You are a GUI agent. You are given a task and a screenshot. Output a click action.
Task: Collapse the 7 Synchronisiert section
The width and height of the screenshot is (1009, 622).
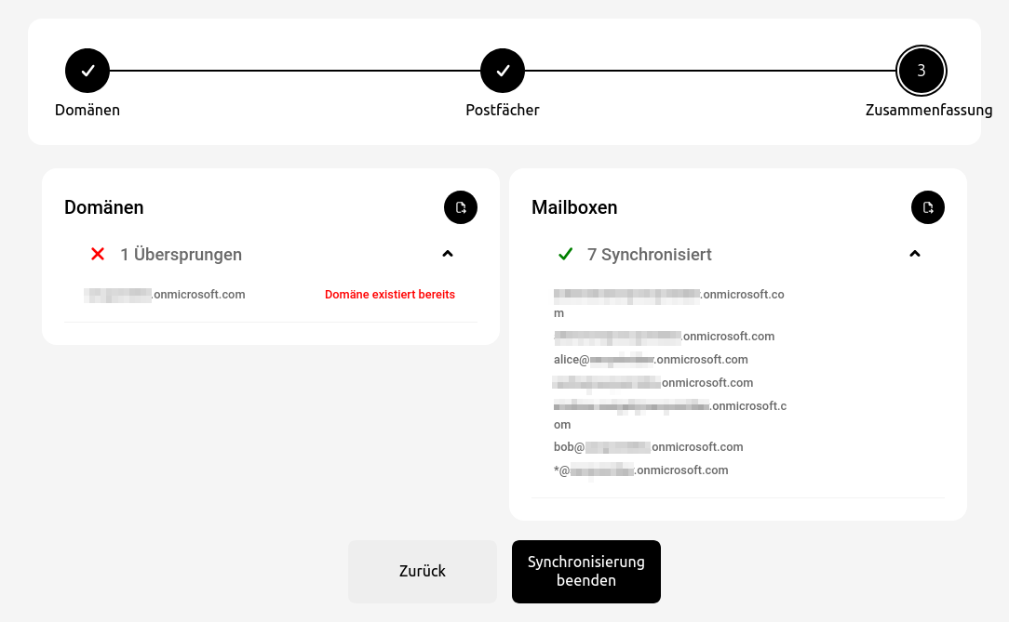click(x=915, y=254)
